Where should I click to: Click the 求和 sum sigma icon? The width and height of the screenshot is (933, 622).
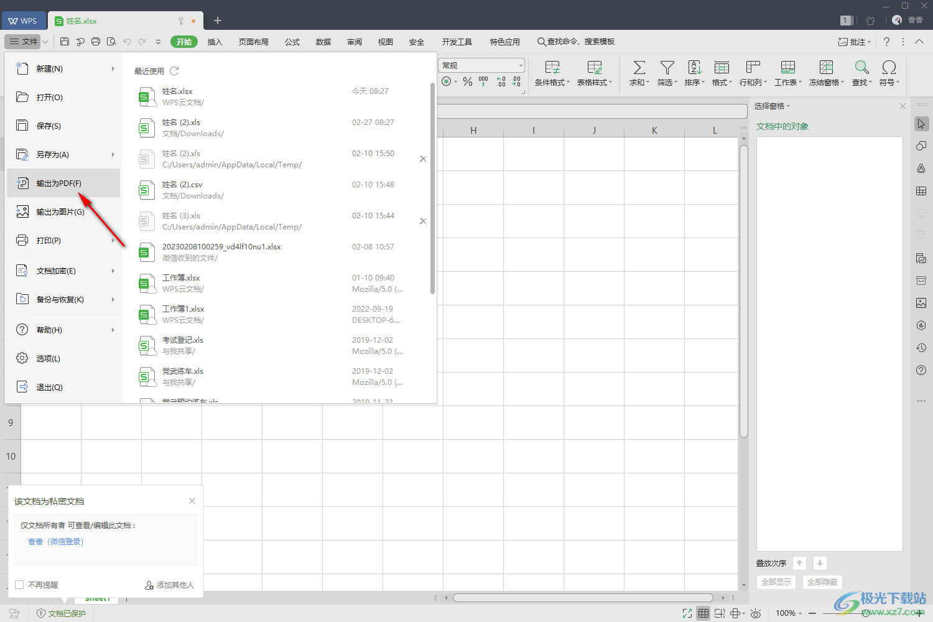[639, 67]
